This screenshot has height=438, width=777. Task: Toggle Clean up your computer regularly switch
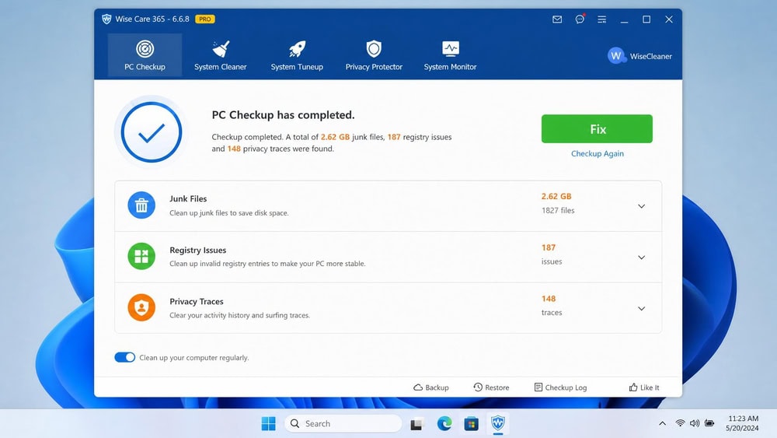click(125, 357)
